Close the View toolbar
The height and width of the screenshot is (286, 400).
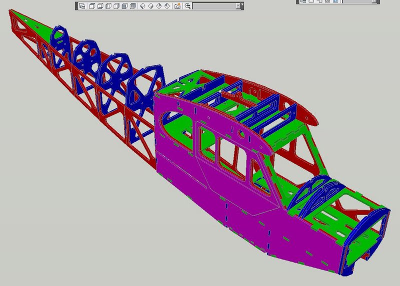click(242, 4)
